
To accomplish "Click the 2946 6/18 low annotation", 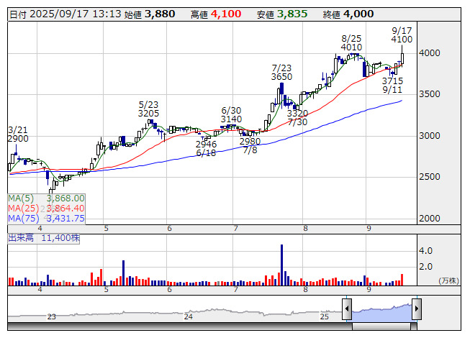I will pyautogui.click(x=206, y=148).
